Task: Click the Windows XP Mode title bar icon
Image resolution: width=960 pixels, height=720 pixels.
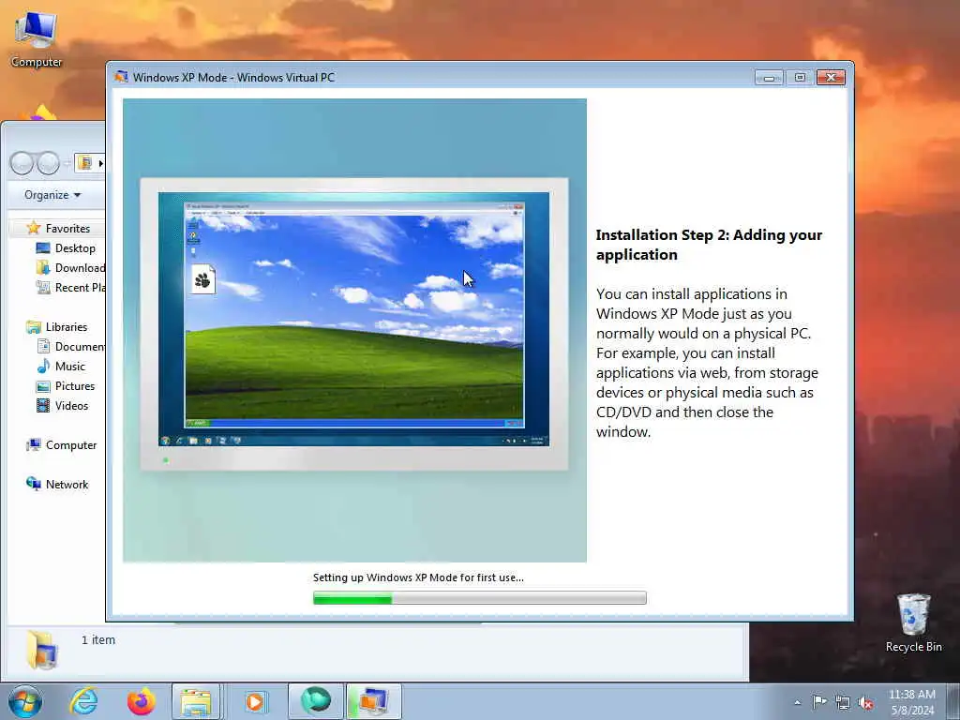Action: [121, 77]
